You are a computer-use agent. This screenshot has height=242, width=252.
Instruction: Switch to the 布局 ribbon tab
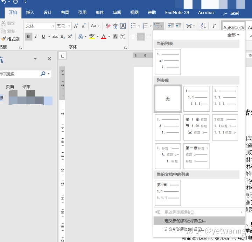click(65, 13)
